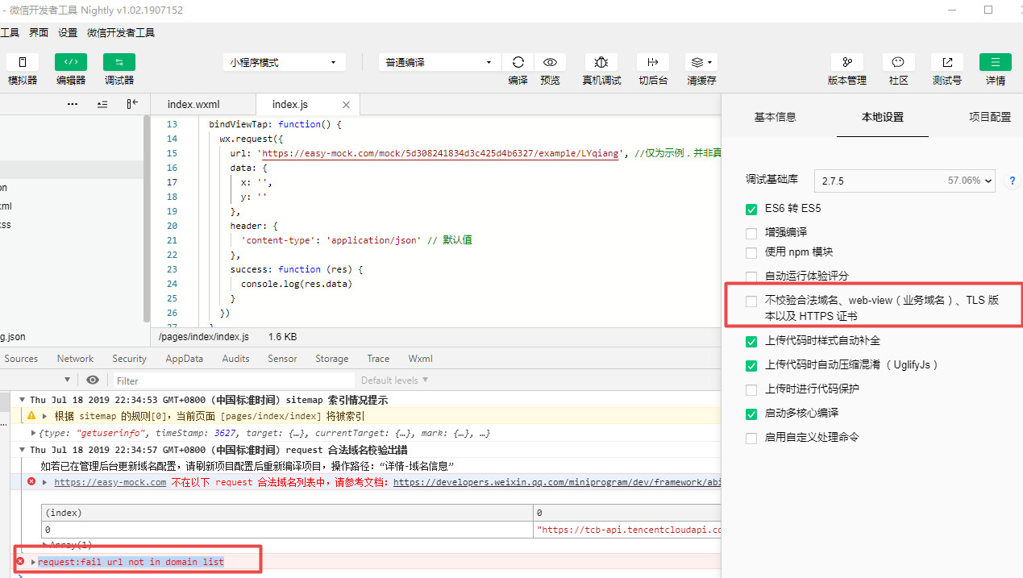Click the file tree vertical scrollbar
Image resolution: width=1023 pixels, height=578 pixels.
click(x=146, y=218)
